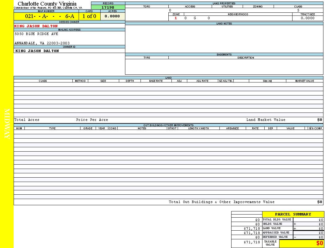Select the red deeded owner name
The image size is (325, 248).
[x=36, y=26]
